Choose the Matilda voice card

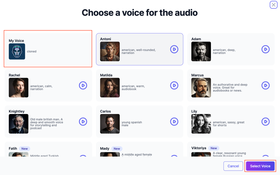140,85
